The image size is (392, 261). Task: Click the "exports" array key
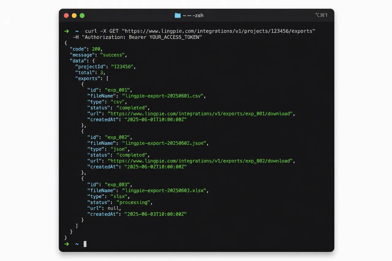tap(89, 78)
